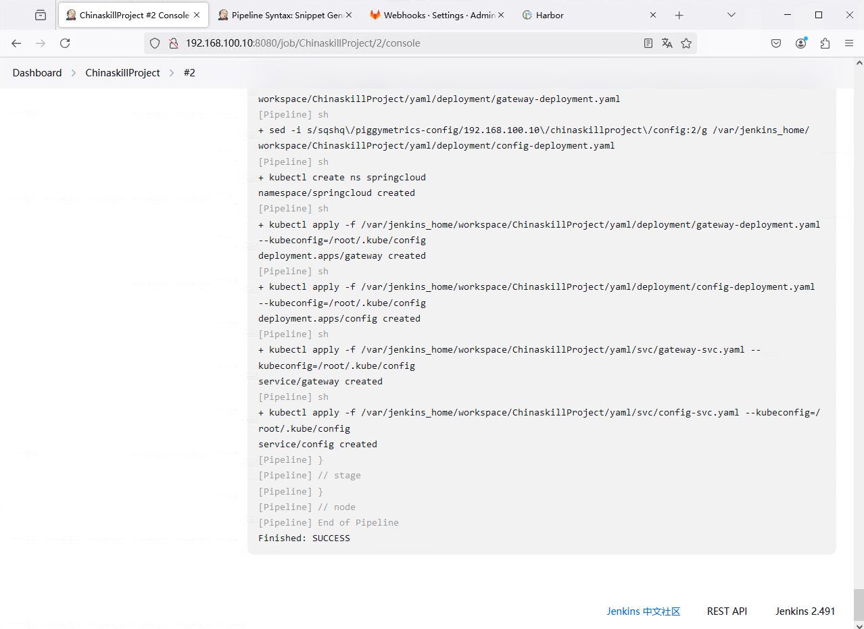Open a new browser tab
Viewport: 864px width, 629px height.
click(x=679, y=15)
